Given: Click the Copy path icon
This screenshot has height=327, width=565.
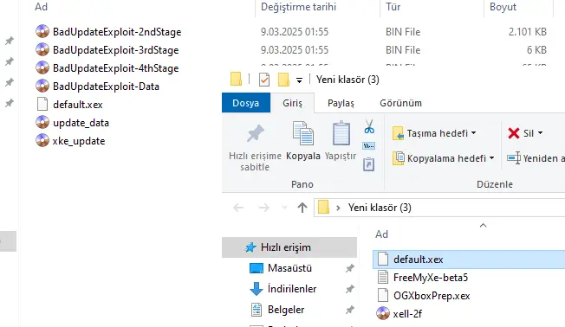Looking at the screenshot, I should pos(368,145).
